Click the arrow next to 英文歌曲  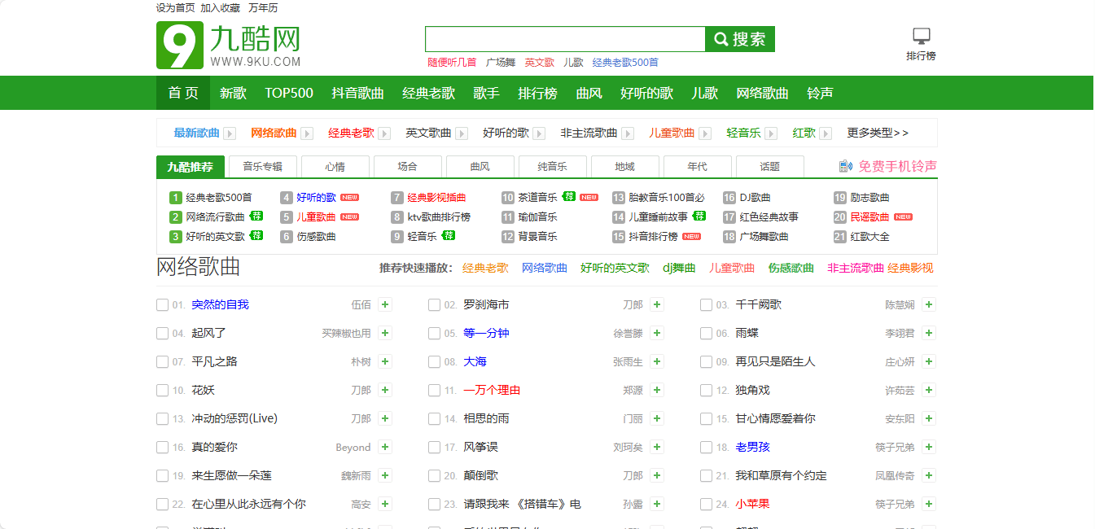[461, 133]
